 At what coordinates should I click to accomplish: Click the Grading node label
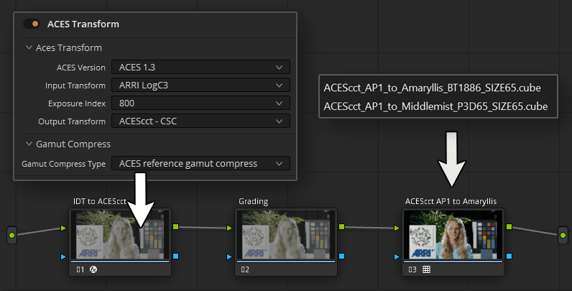click(x=253, y=201)
